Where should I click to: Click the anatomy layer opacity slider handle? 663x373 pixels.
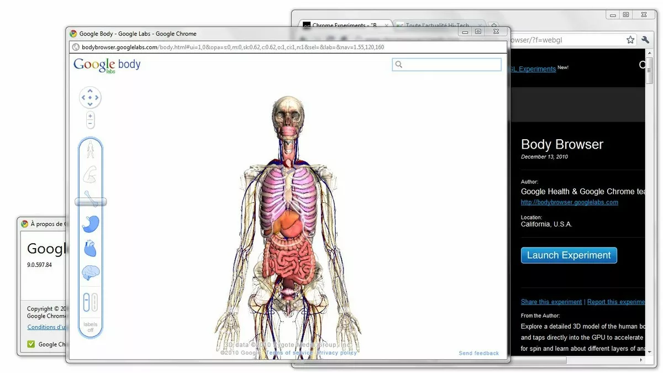click(x=90, y=203)
